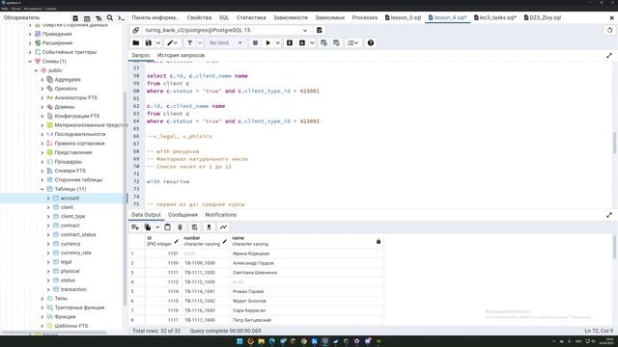
Task: Delete selected rows with the trash icon
Action: pyautogui.click(x=181, y=227)
